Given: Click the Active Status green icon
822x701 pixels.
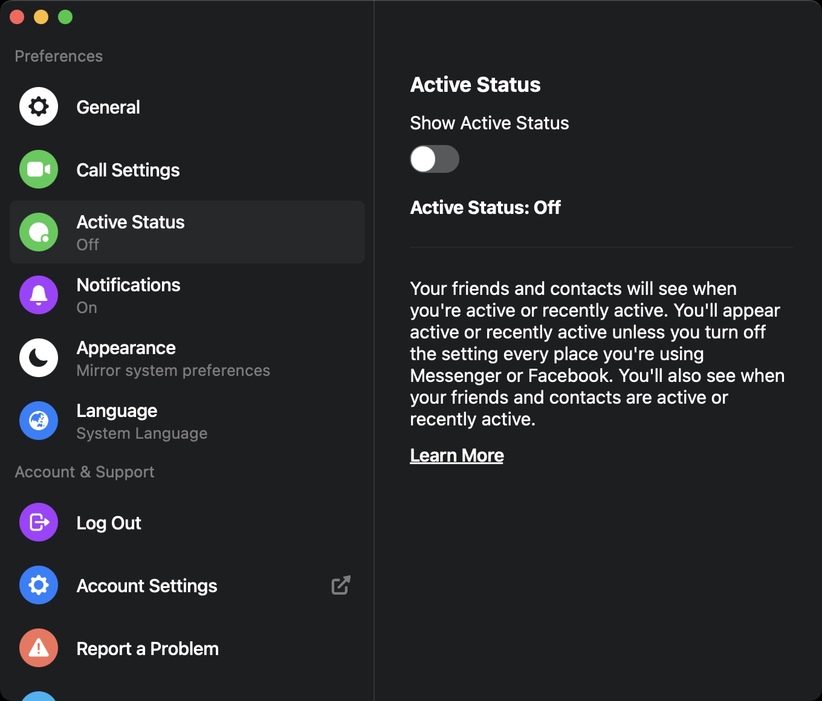Looking at the screenshot, I should pos(39,233).
